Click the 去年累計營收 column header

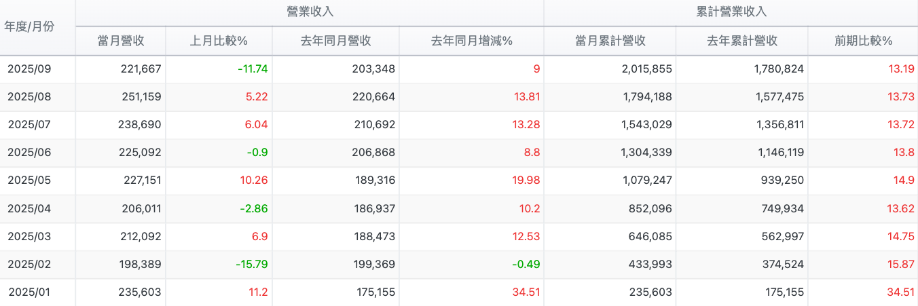click(741, 41)
